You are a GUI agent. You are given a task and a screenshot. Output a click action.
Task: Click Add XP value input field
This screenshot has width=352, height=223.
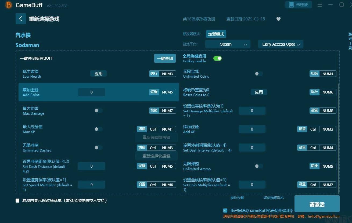click(x=252, y=129)
